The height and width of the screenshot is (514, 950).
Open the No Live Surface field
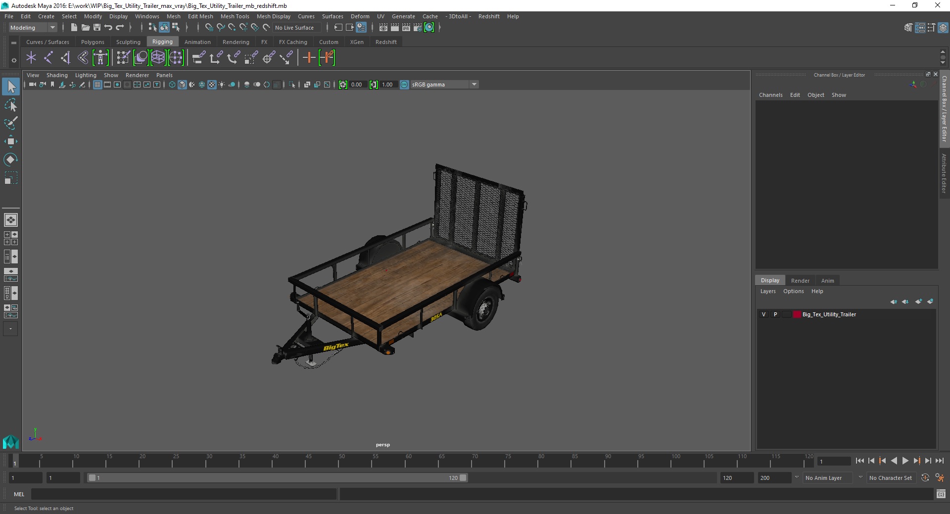click(297, 28)
